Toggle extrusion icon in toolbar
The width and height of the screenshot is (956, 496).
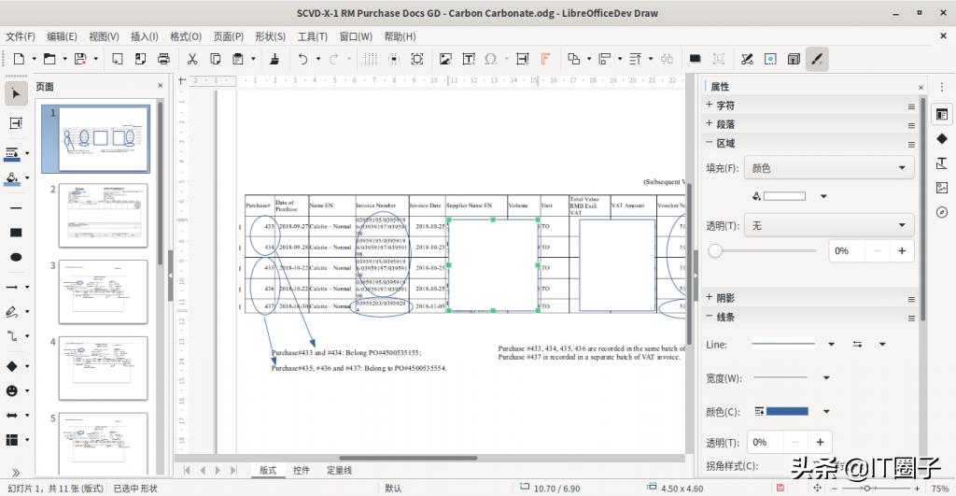click(794, 59)
